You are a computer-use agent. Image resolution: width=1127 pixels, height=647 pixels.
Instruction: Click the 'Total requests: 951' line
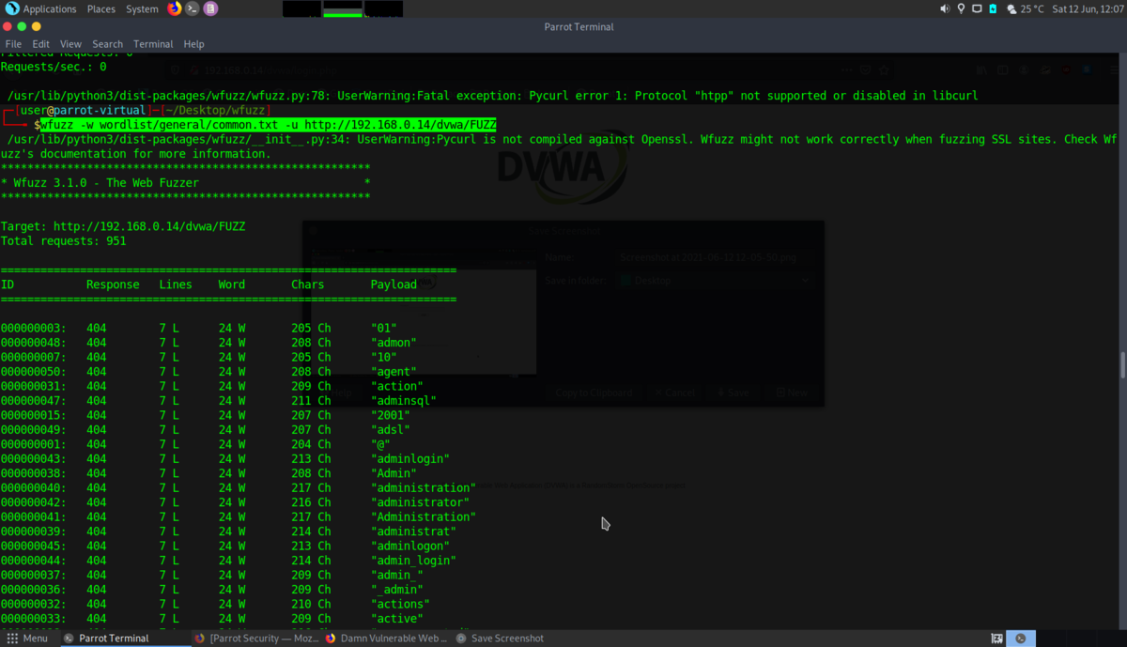pyautogui.click(x=63, y=241)
